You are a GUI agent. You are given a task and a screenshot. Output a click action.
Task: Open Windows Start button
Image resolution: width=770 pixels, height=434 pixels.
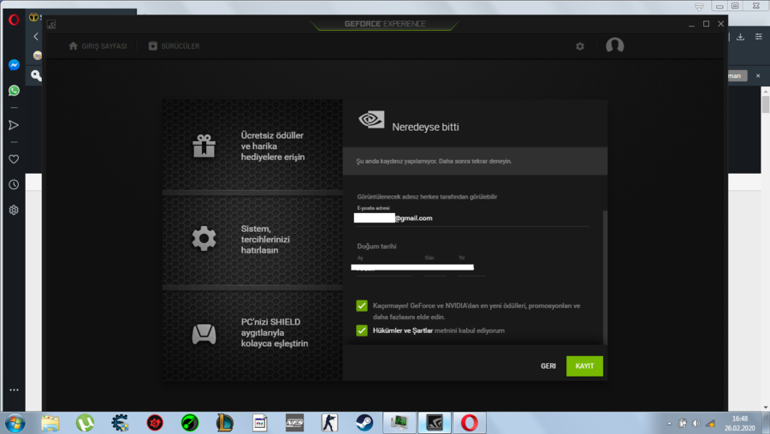pos(15,423)
